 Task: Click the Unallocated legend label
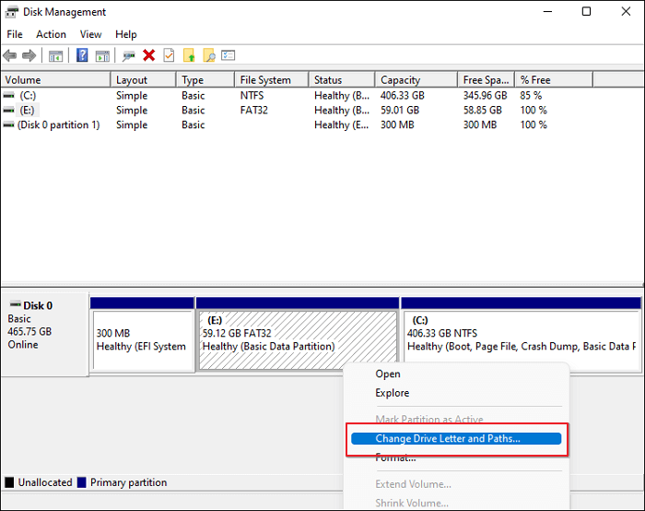(45, 482)
